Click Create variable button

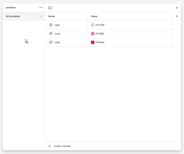60,146
